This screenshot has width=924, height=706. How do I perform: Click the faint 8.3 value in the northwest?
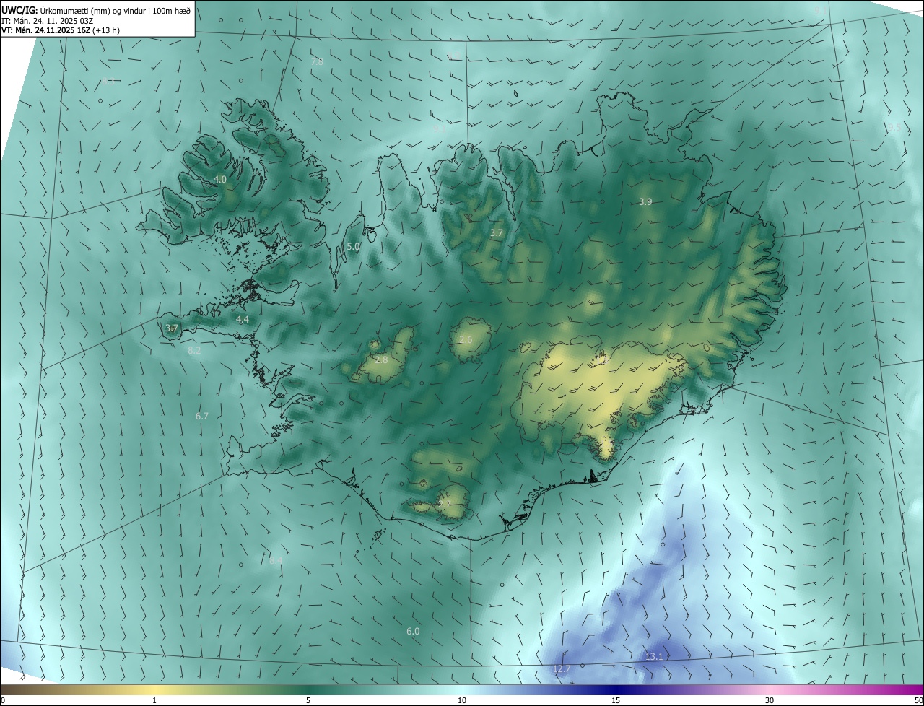(x=108, y=82)
